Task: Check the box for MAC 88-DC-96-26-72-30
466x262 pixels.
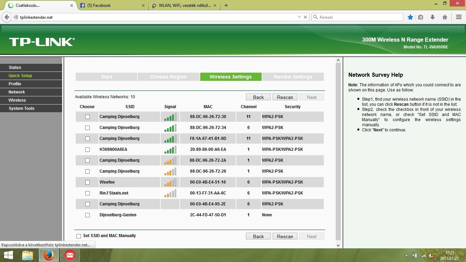Action: tap(87, 117)
